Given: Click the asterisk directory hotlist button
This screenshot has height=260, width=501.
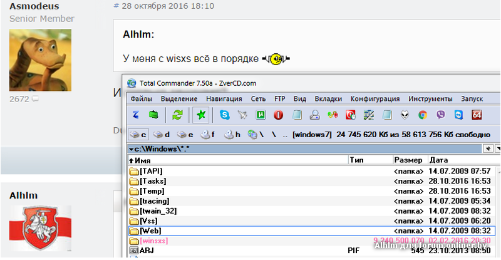Looking at the screenshot, I should [488, 148].
